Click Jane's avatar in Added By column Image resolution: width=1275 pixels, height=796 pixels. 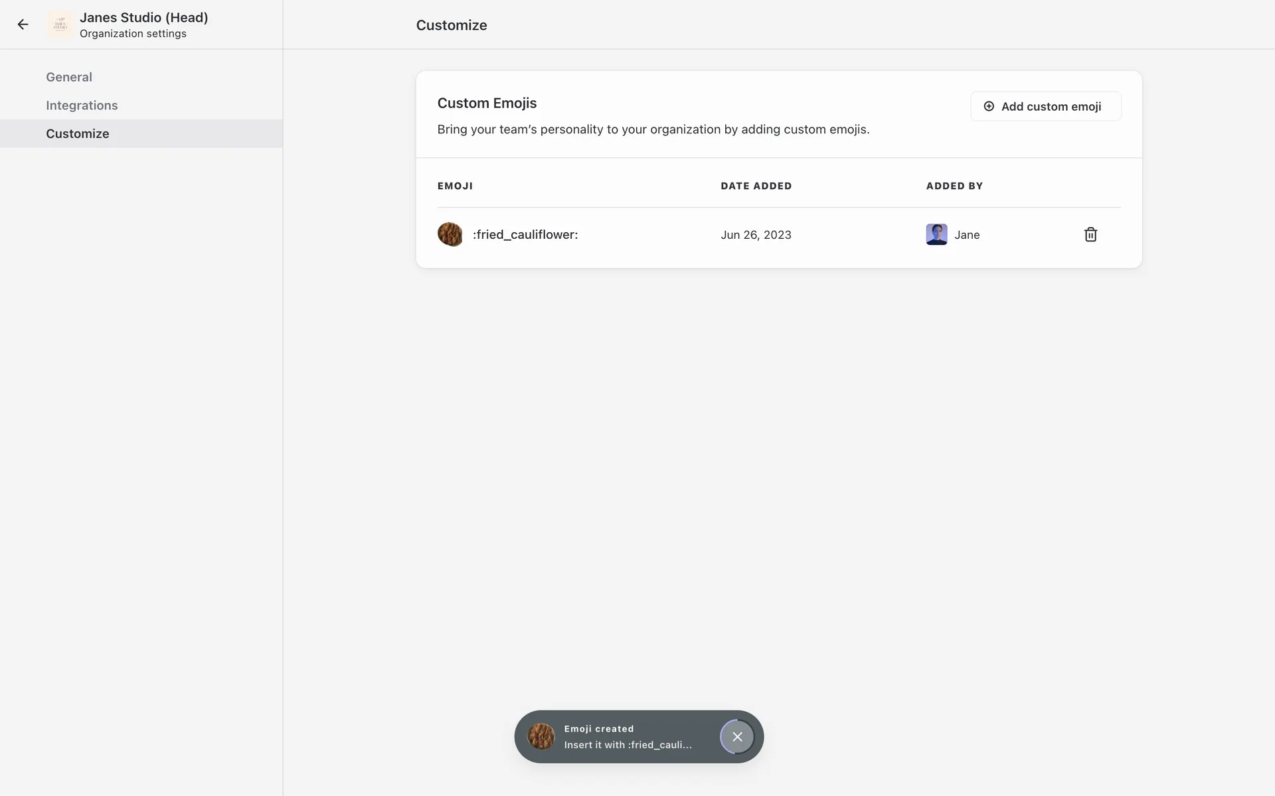[936, 235]
